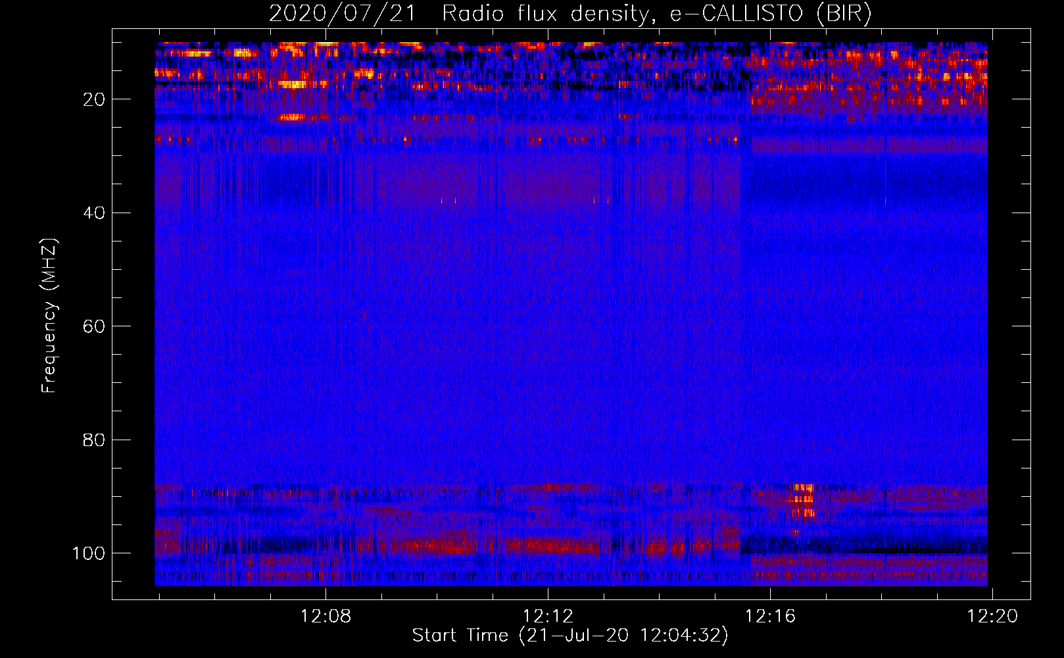Click the bright yellow burst near 90 MHz after 12:16
1064x658 pixels.
[802, 500]
